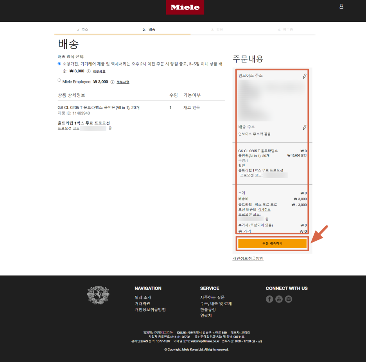This screenshot has width=366, height=362.
Task: Select the 3. 리뷰 step tab
Action: pyautogui.click(x=217, y=30)
